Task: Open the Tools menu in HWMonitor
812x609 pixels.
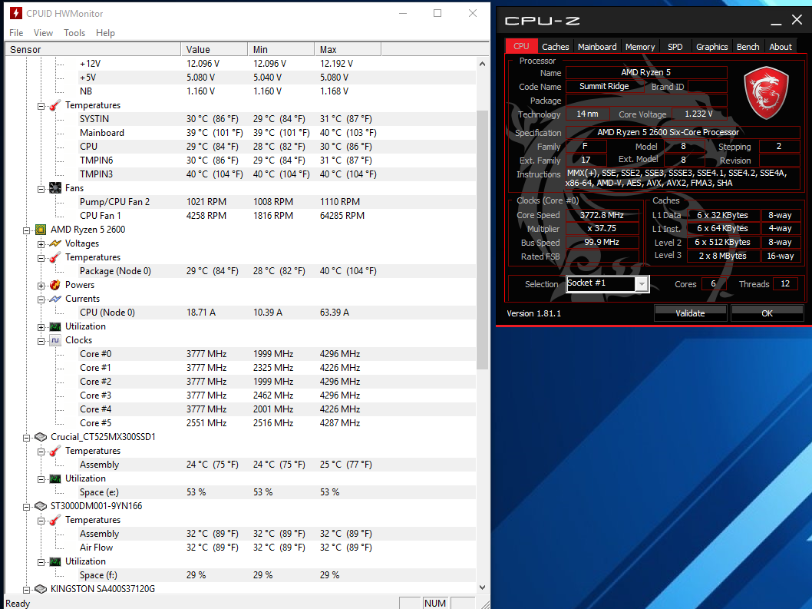Action: click(x=74, y=33)
